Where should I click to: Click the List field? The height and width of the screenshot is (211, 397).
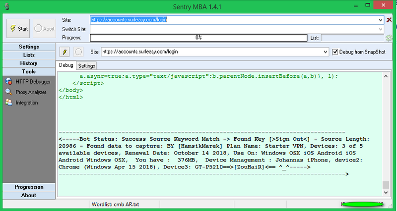352,38
